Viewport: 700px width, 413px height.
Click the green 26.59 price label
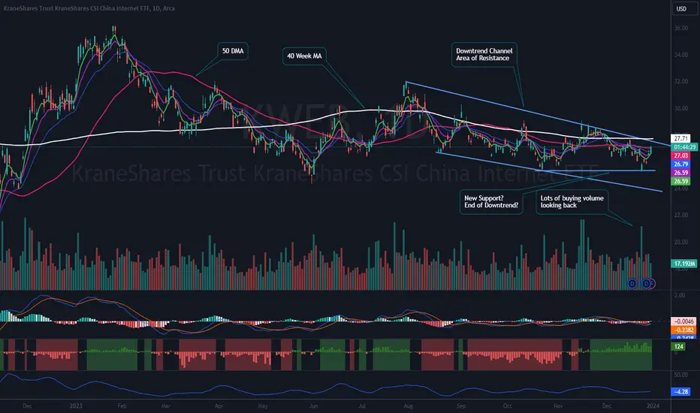click(x=680, y=181)
